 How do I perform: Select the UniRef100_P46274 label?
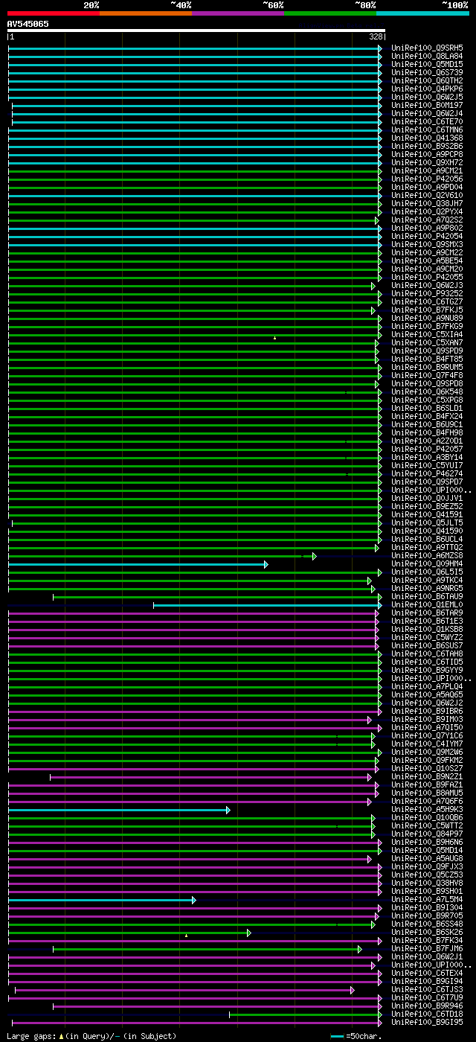point(427,473)
